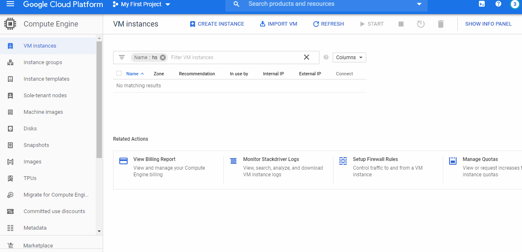Select Committed use discounts in sidebar

click(x=54, y=211)
